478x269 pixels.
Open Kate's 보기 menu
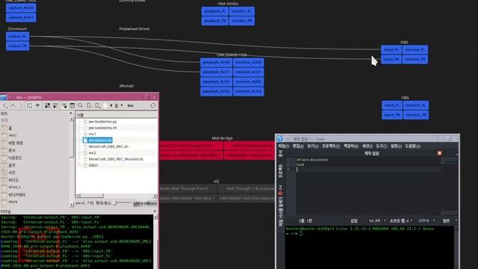[312, 146]
